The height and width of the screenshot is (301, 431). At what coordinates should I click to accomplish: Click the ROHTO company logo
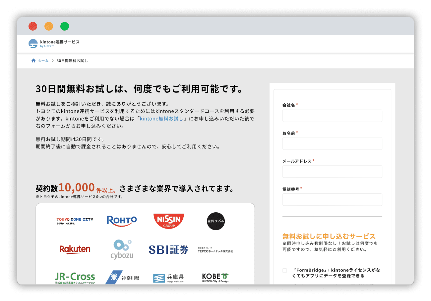[122, 221]
